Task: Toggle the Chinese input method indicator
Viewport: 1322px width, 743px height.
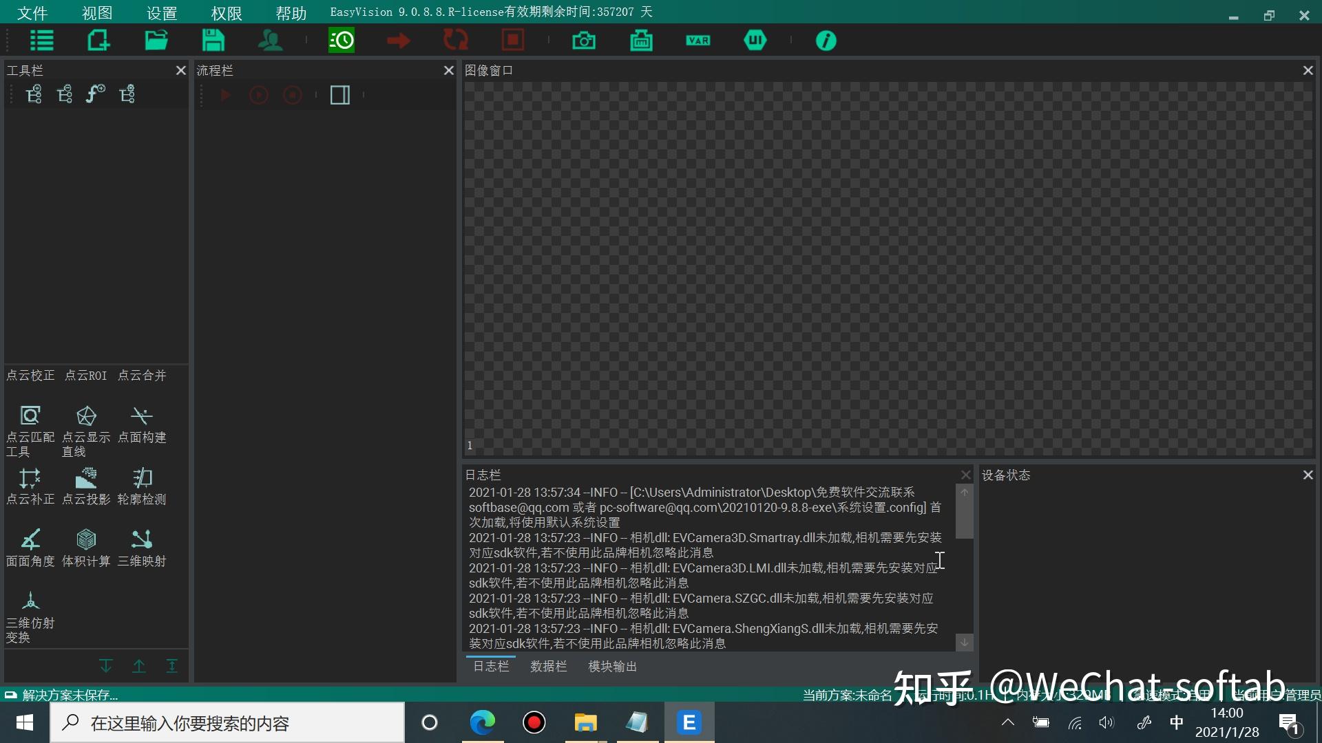Action: (1176, 722)
